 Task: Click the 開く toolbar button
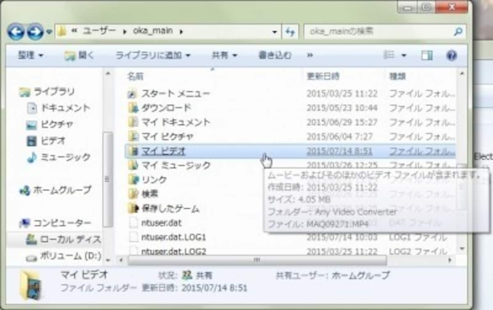click(79, 55)
